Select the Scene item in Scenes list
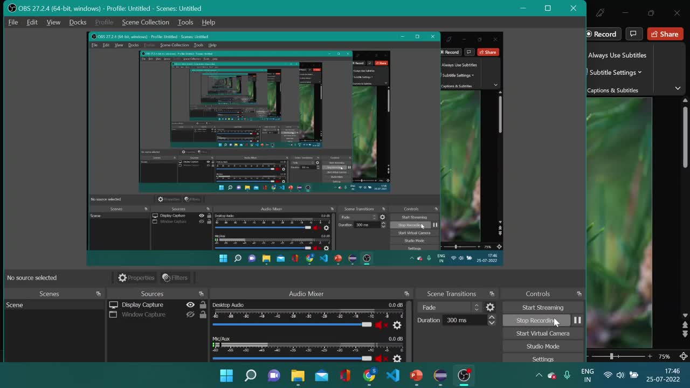This screenshot has width=690, height=388. pos(54,305)
